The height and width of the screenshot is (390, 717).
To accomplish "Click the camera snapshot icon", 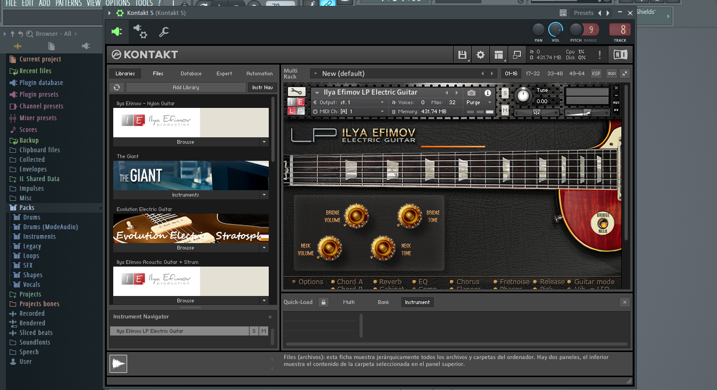I will point(471,93).
